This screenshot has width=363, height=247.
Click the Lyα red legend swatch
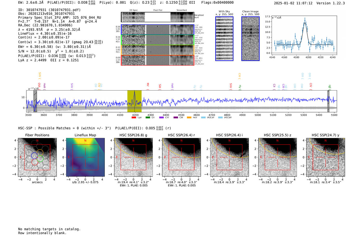pyautogui.click(x=134, y=118)
